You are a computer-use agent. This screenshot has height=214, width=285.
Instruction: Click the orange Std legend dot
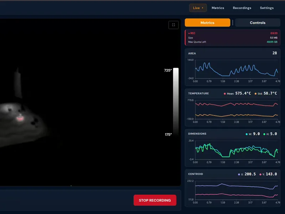tap(255, 94)
